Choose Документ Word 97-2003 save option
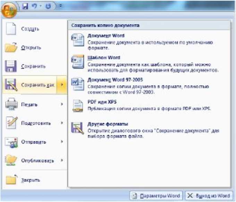236x202 pixels. 149,85
